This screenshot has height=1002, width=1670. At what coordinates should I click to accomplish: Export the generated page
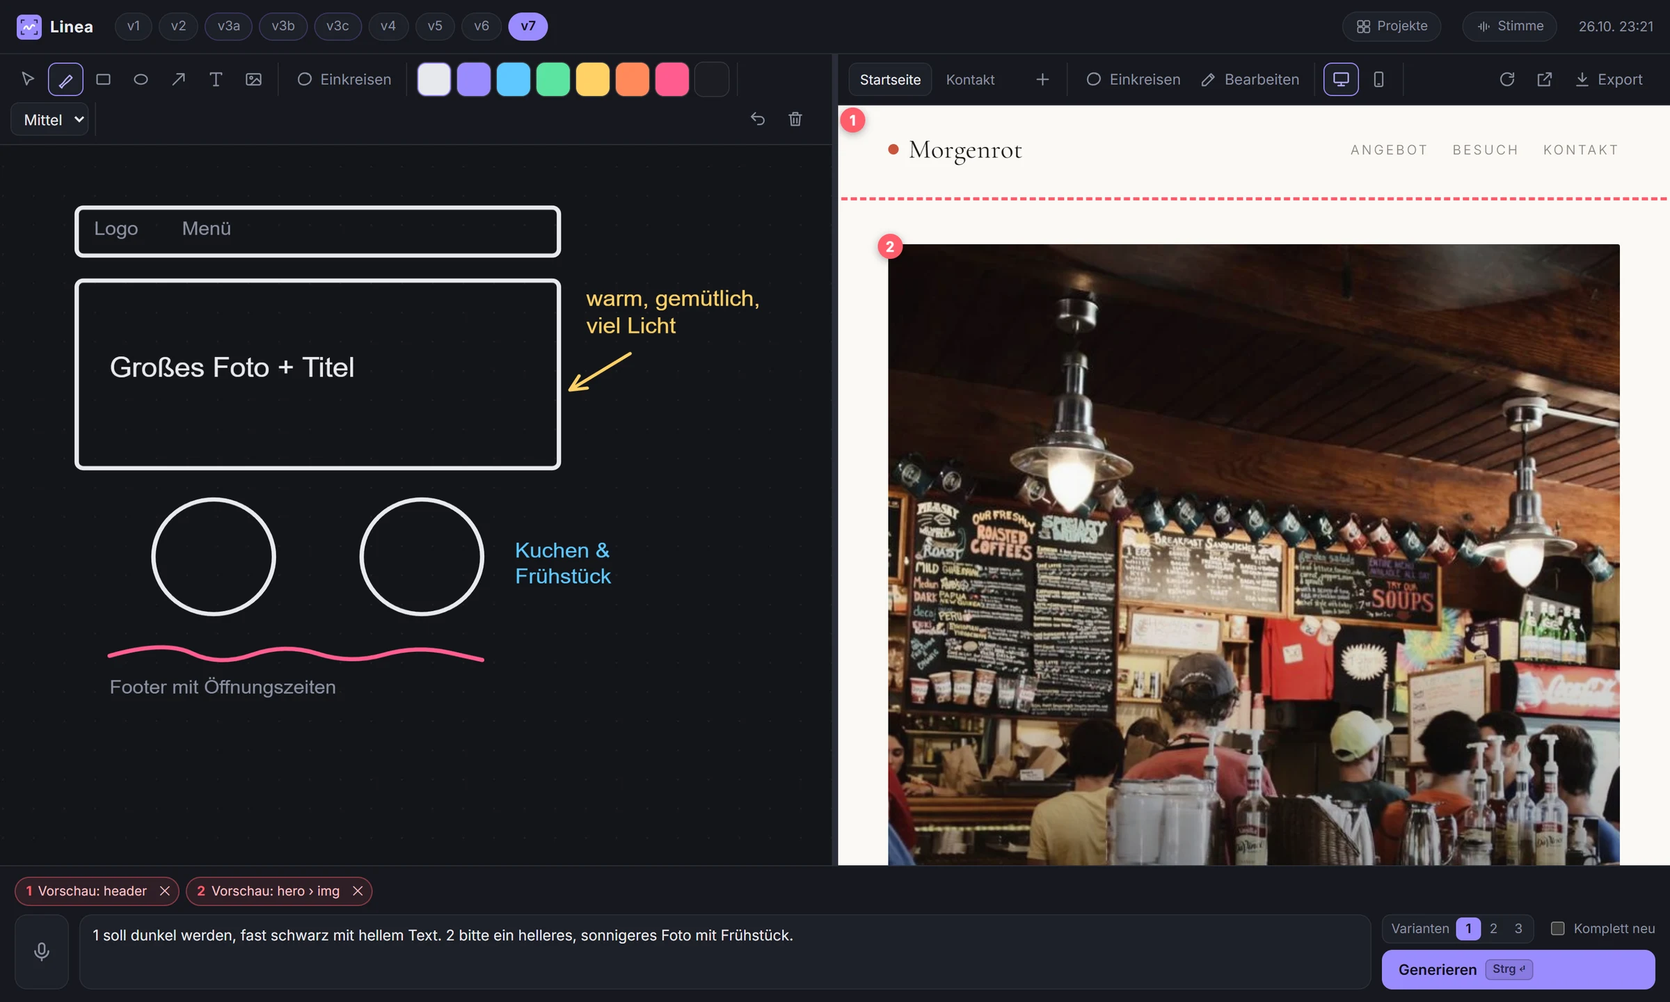click(1609, 79)
